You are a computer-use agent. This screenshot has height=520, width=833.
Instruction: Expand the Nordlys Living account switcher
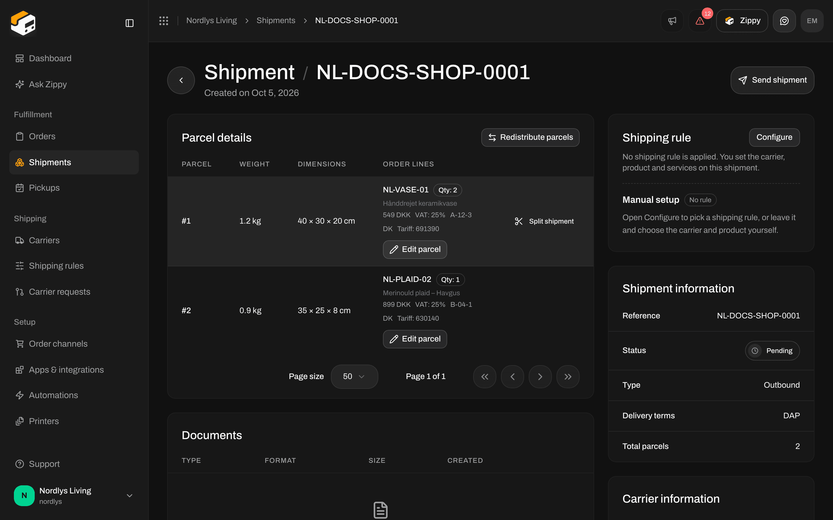coord(74,495)
